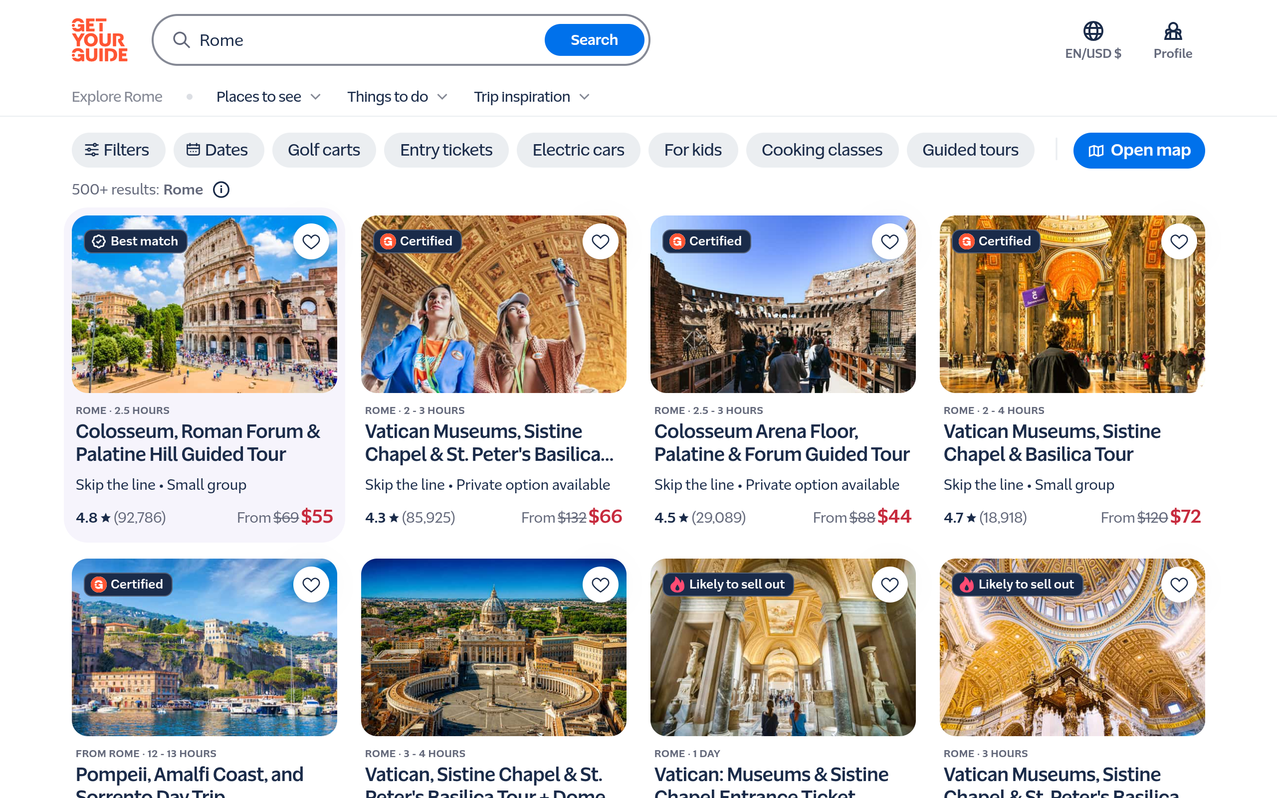Click the 4.3 rating with 85,925 reviews

[x=410, y=517]
